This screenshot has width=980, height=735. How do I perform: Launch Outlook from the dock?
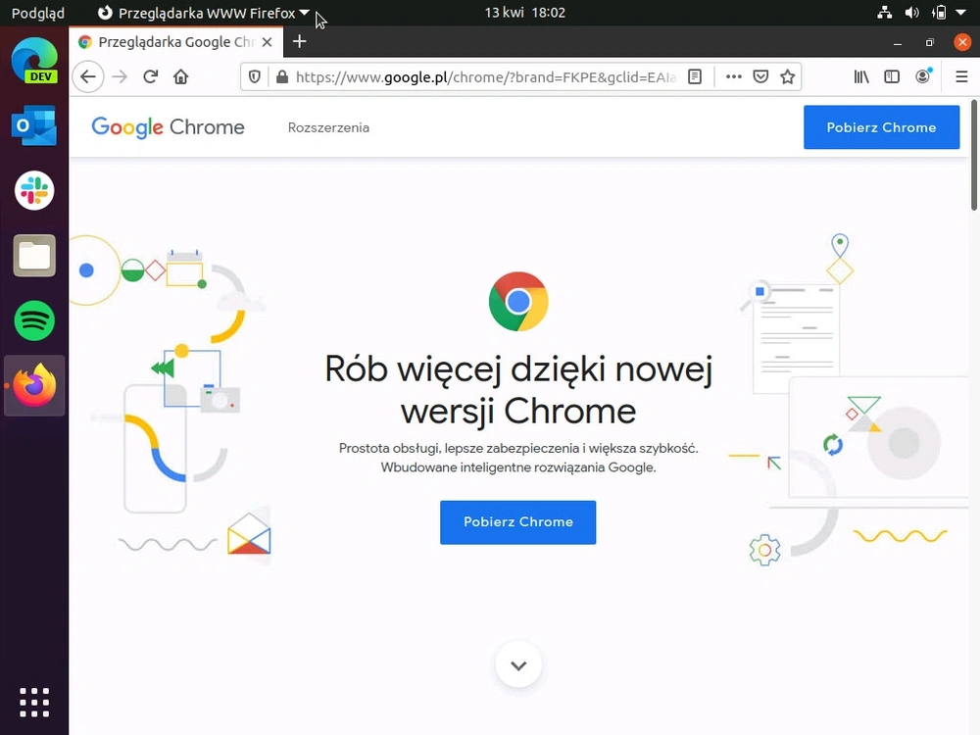pyautogui.click(x=34, y=125)
